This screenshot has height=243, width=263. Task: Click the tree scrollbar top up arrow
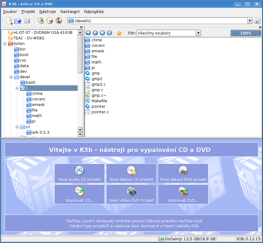pyautogui.click(x=80, y=32)
